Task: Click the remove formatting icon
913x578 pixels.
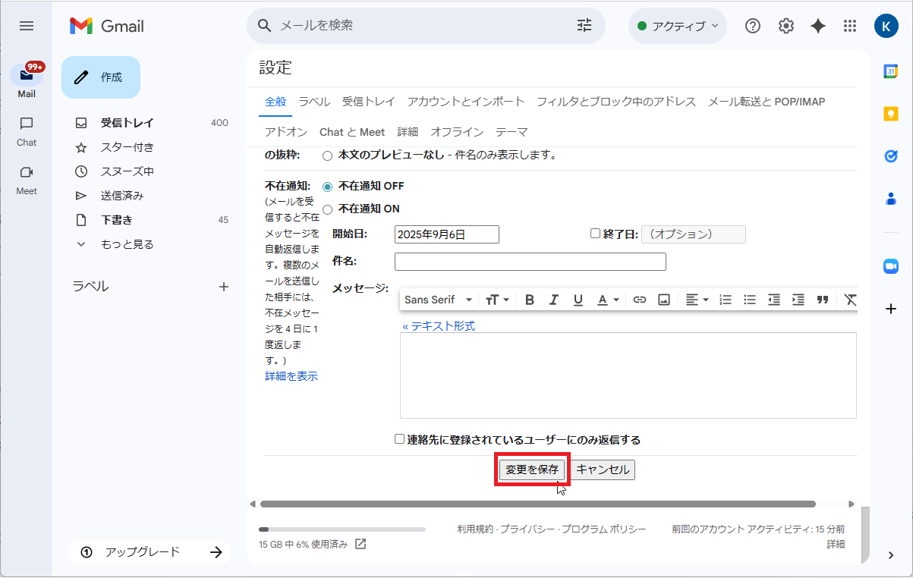Action: [x=849, y=299]
